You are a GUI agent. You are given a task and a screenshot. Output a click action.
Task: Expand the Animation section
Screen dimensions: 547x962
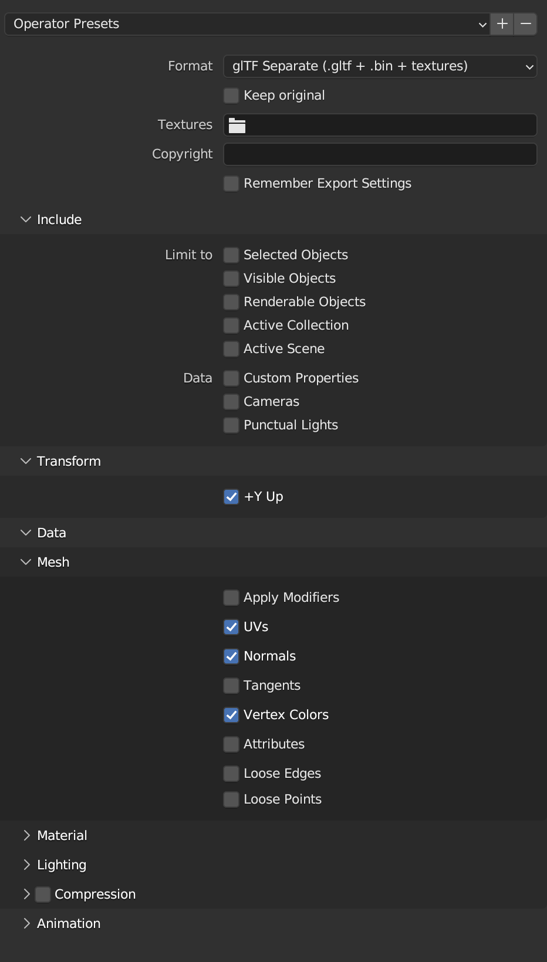(x=68, y=923)
